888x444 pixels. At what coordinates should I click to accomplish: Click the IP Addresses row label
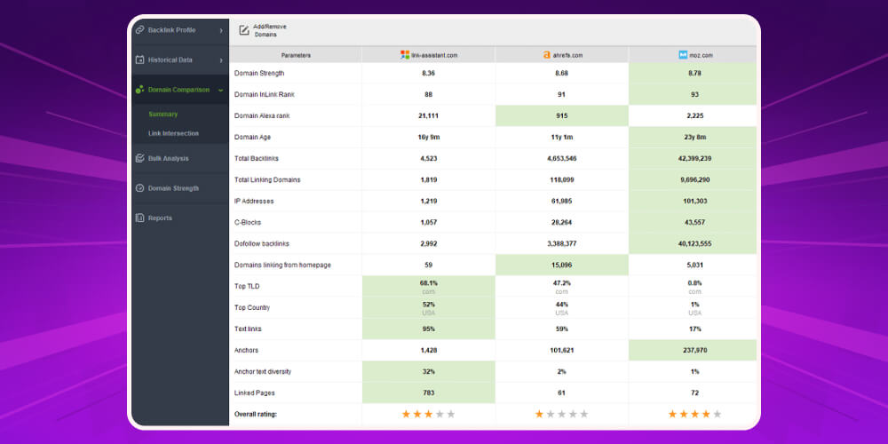pos(254,201)
